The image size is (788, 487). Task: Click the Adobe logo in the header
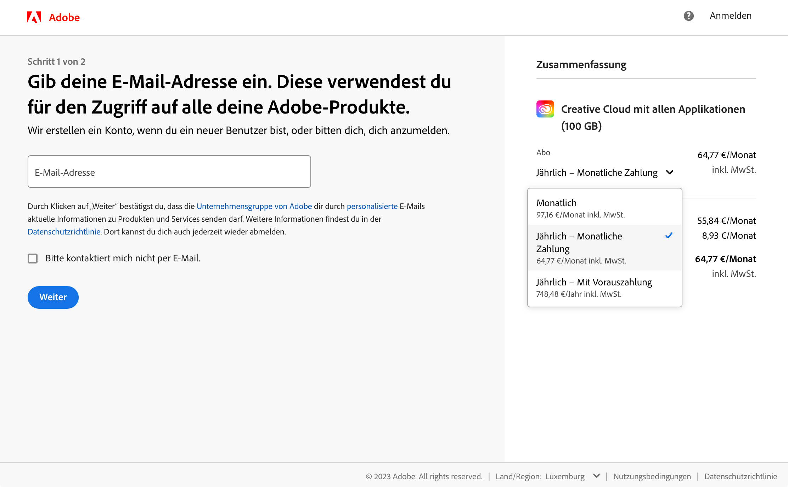point(53,17)
